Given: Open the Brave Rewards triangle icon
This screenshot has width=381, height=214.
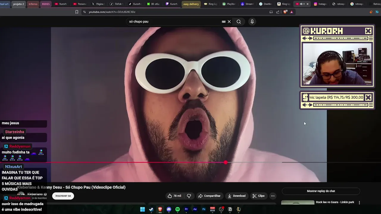Looking at the screenshot, I should (291, 12).
